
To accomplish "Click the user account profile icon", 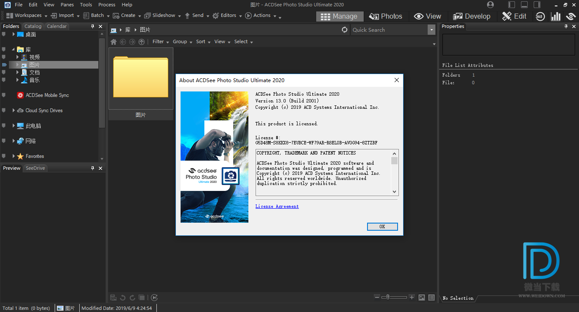I will click(x=490, y=5).
